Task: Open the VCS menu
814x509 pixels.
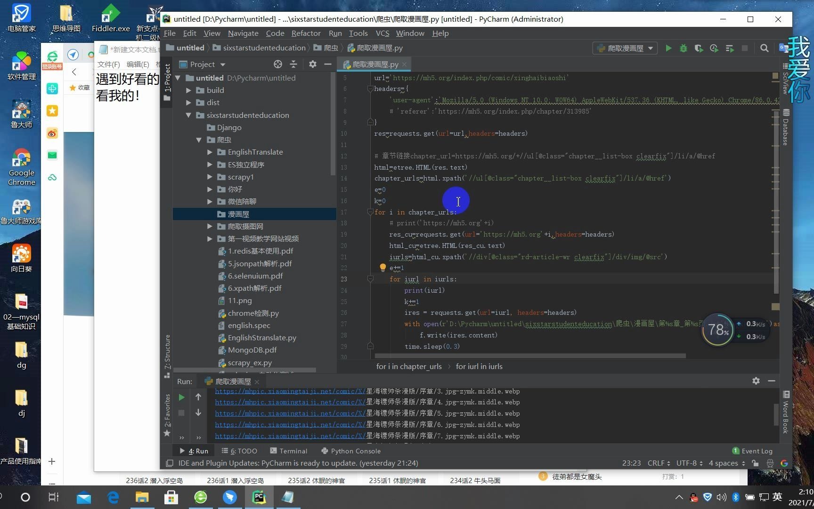Action: click(383, 33)
